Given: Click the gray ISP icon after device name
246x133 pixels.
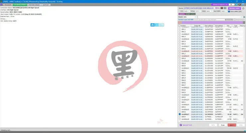Looking at the screenshot, I should click(x=225, y=8).
